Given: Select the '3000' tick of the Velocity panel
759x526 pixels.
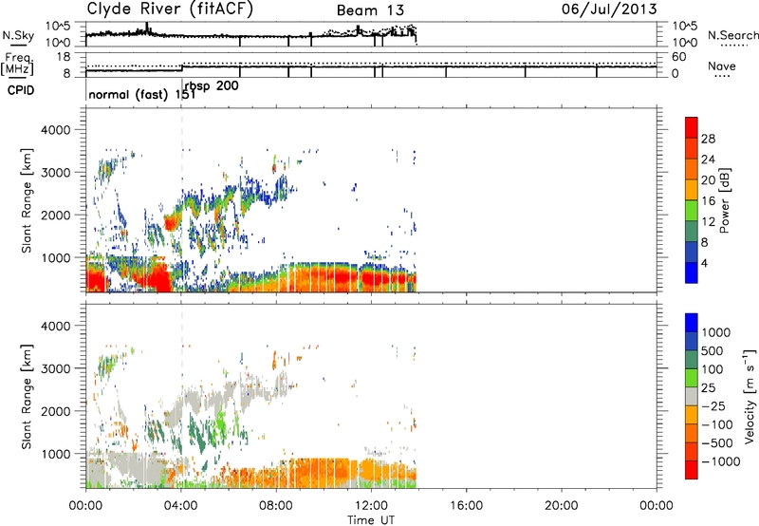Looking at the screenshot, I should coord(56,368).
